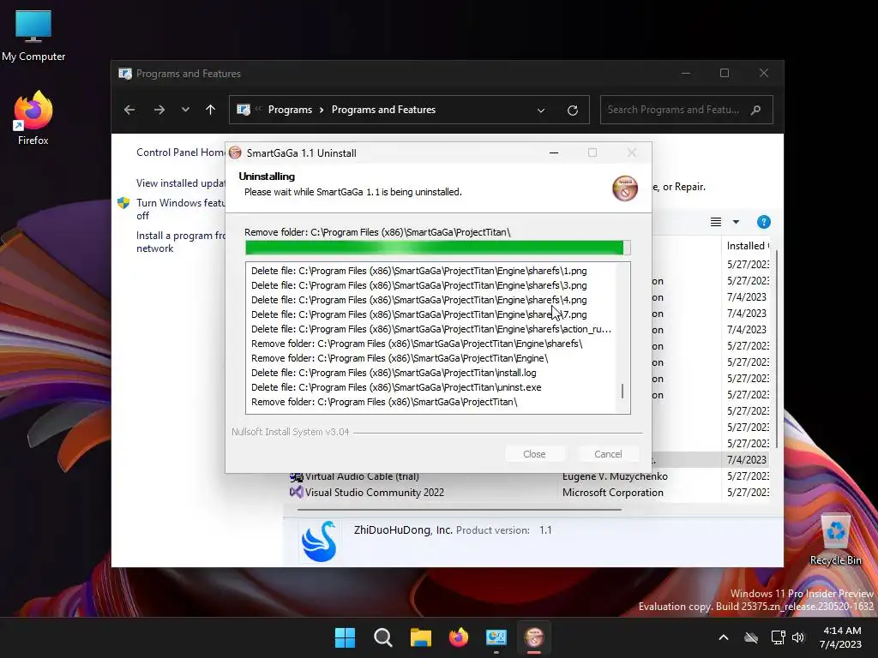The height and width of the screenshot is (658, 878).
Task: Open Firefox from the taskbar
Action: [459, 637]
